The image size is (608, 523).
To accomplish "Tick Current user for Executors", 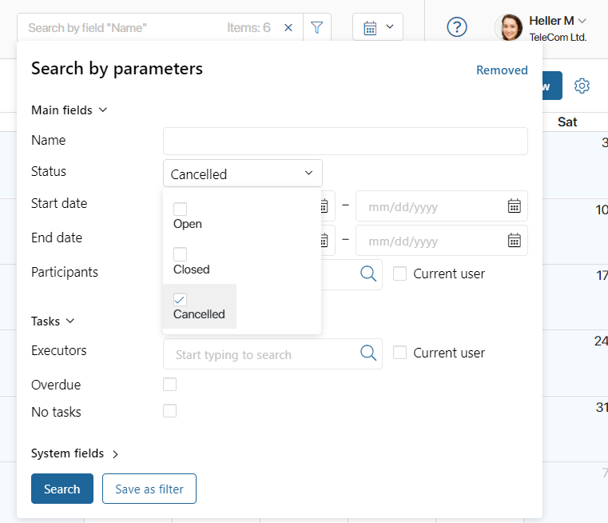I will pyautogui.click(x=399, y=353).
